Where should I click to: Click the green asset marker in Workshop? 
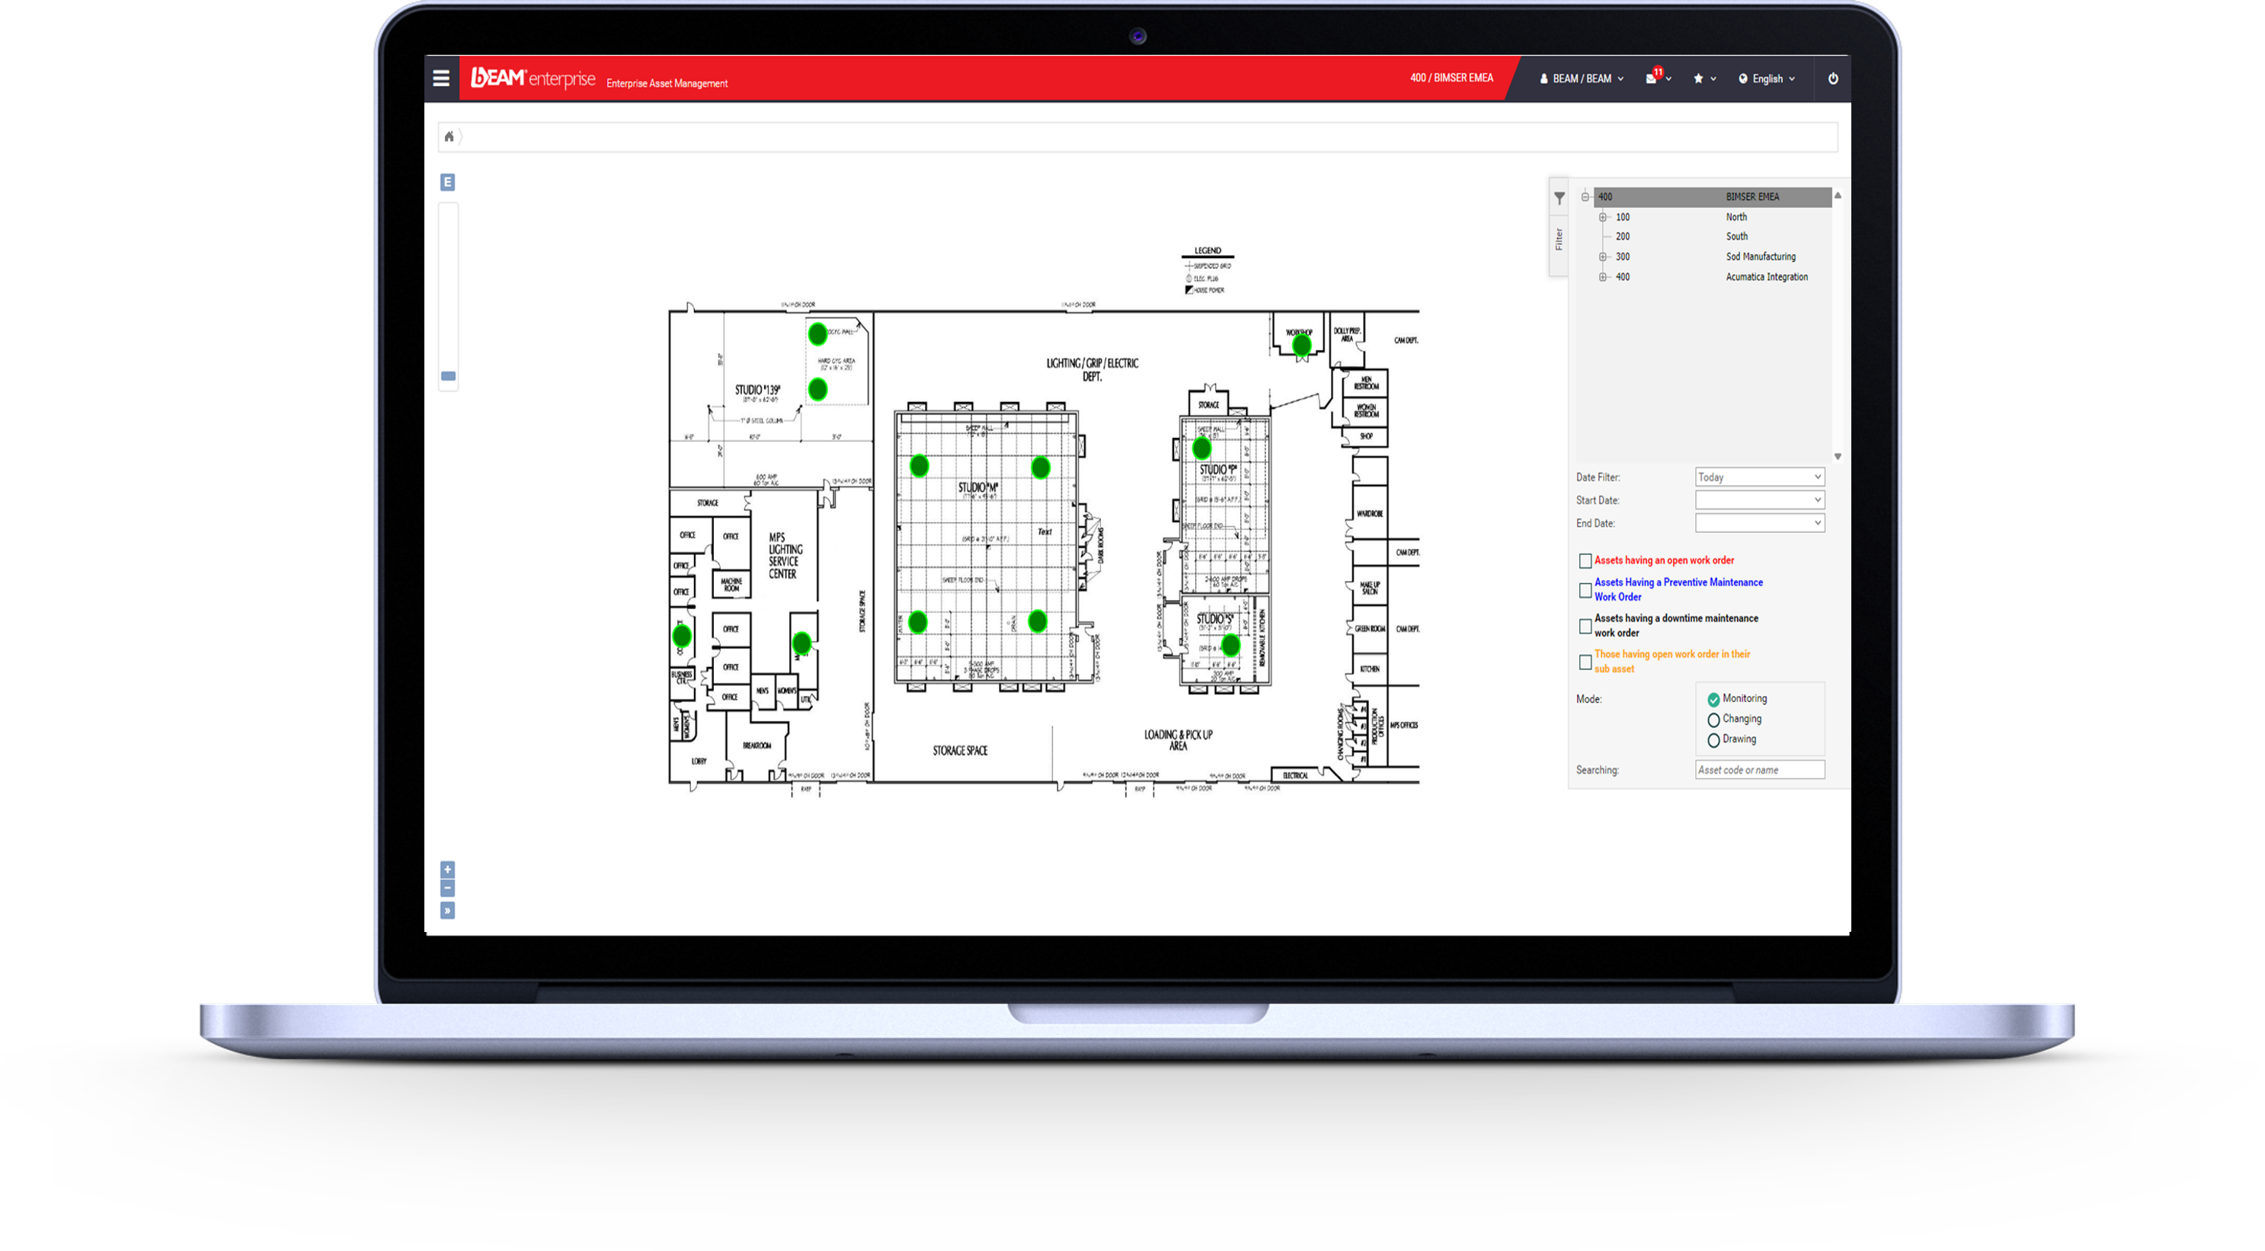coord(1301,345)
